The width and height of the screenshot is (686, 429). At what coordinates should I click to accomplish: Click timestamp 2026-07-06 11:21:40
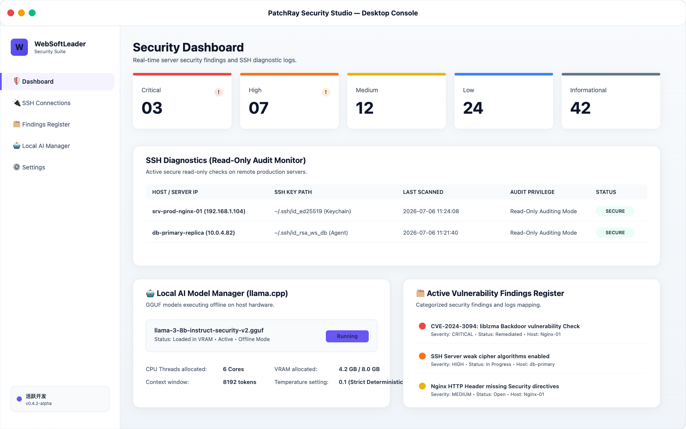(x=430, y=233)
